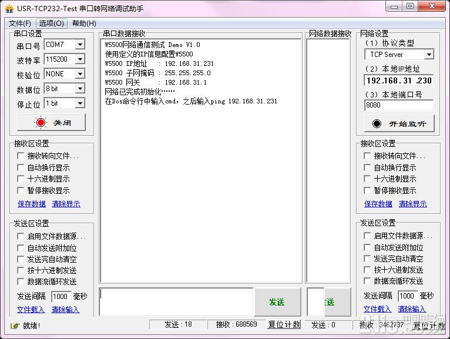Expand the 协议类型 TCP Server dropdown
This screenshot has width=450, height=339.
429,54
